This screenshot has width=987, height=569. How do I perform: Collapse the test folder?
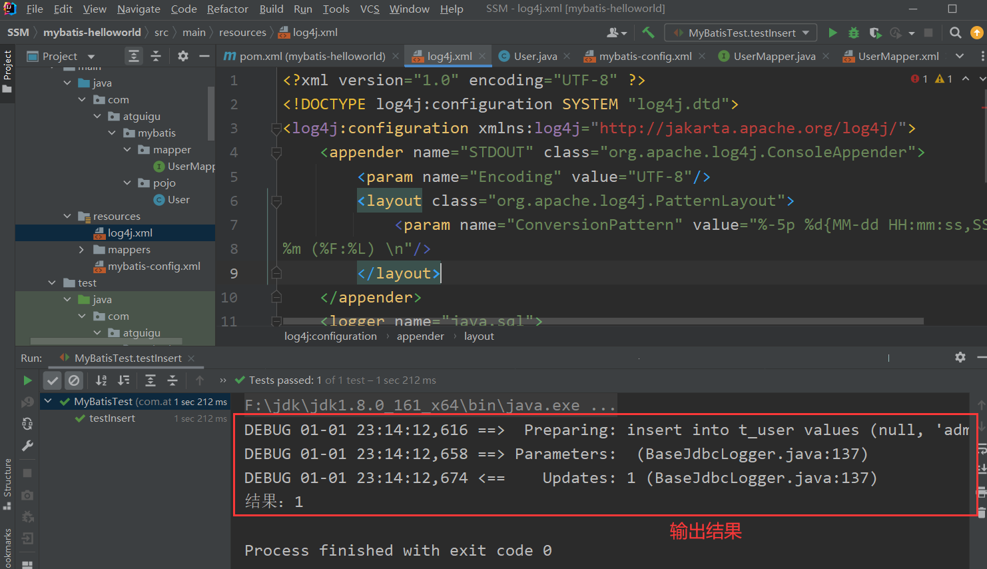coord(52,283)
